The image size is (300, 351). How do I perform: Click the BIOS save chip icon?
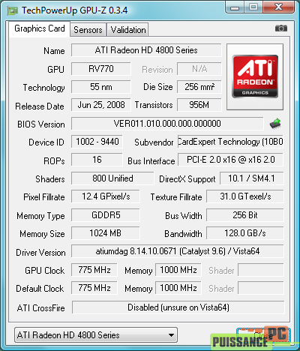click(275, 124)
